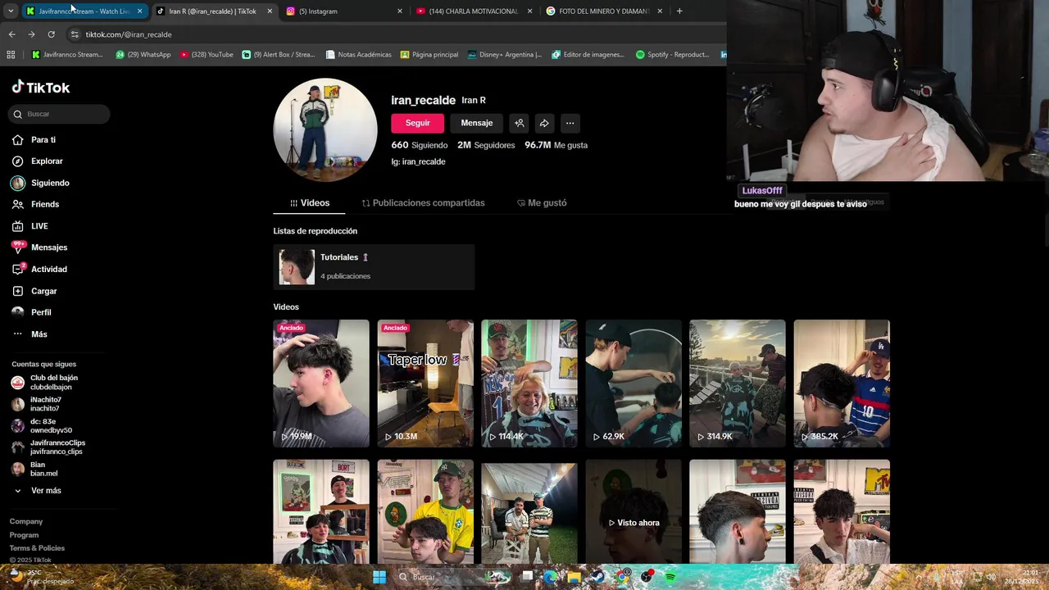The image size is (1049, 590).
Task: Open the Actividad notifications
Action: [x=39, y=269]
